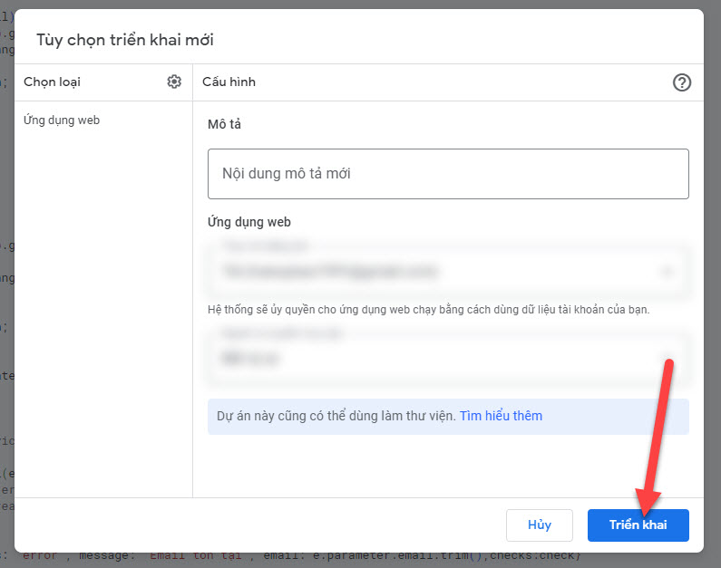
Task: Click the Hệ thống sẽ ủy quyền note
Action: pos(428,309)
